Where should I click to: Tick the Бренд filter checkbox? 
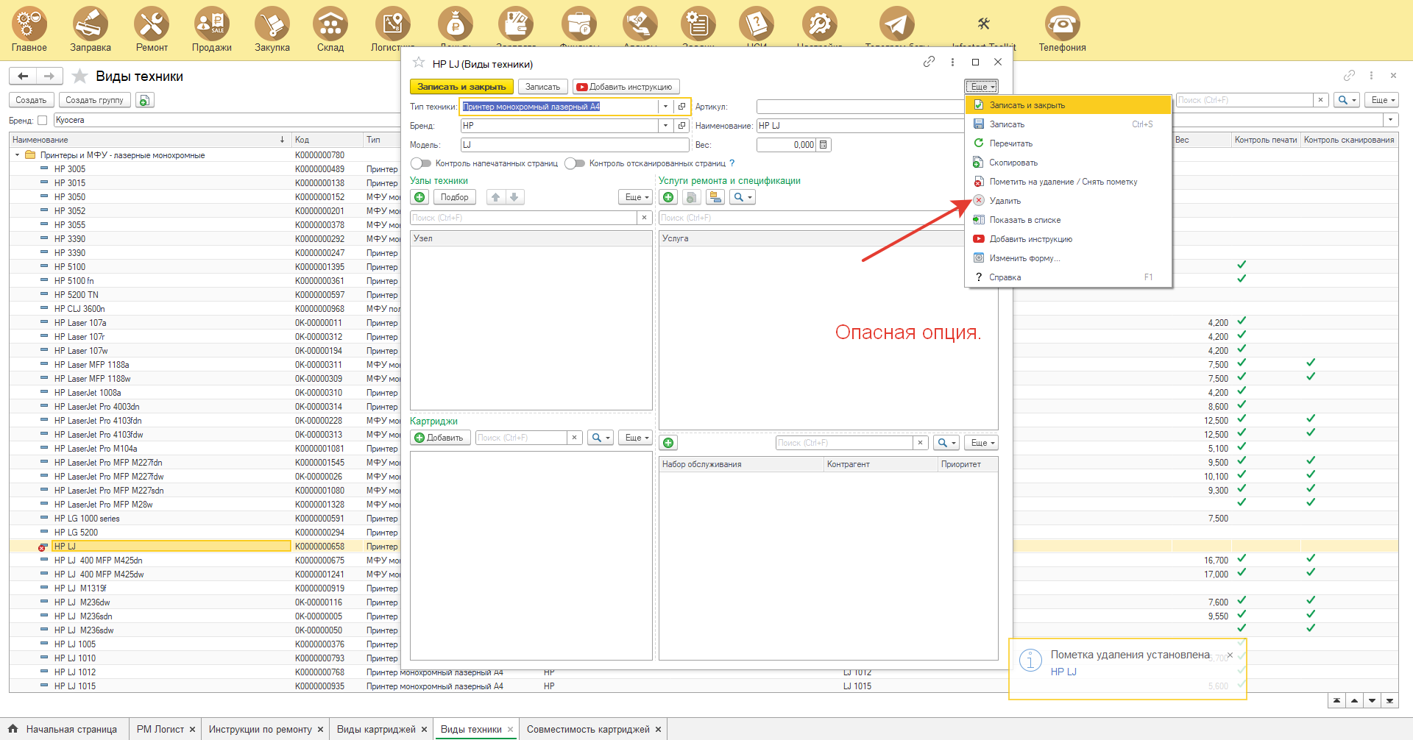[42, 120]
